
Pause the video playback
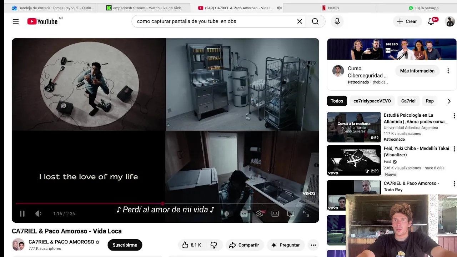[x=22, y=213]
